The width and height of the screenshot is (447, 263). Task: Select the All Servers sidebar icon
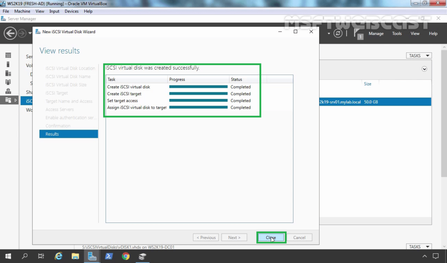coord(8,73)
